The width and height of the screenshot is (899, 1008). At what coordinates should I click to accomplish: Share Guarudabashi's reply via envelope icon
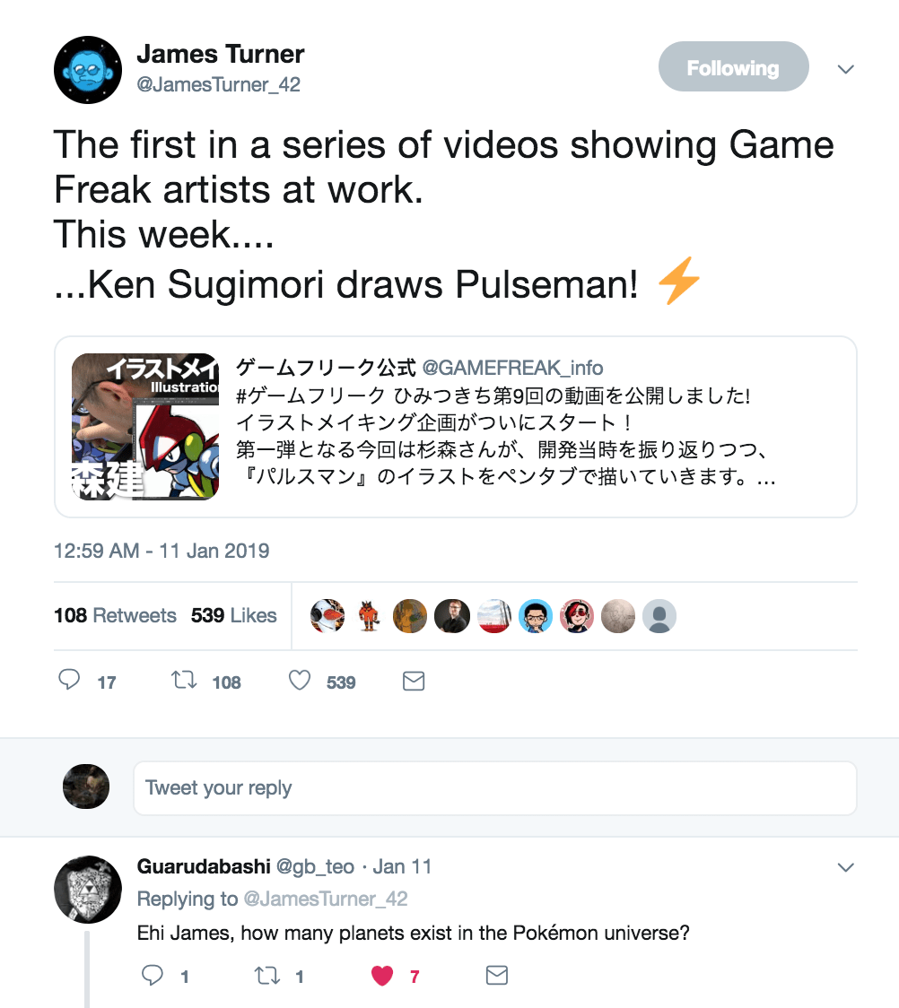coord(496,975)
